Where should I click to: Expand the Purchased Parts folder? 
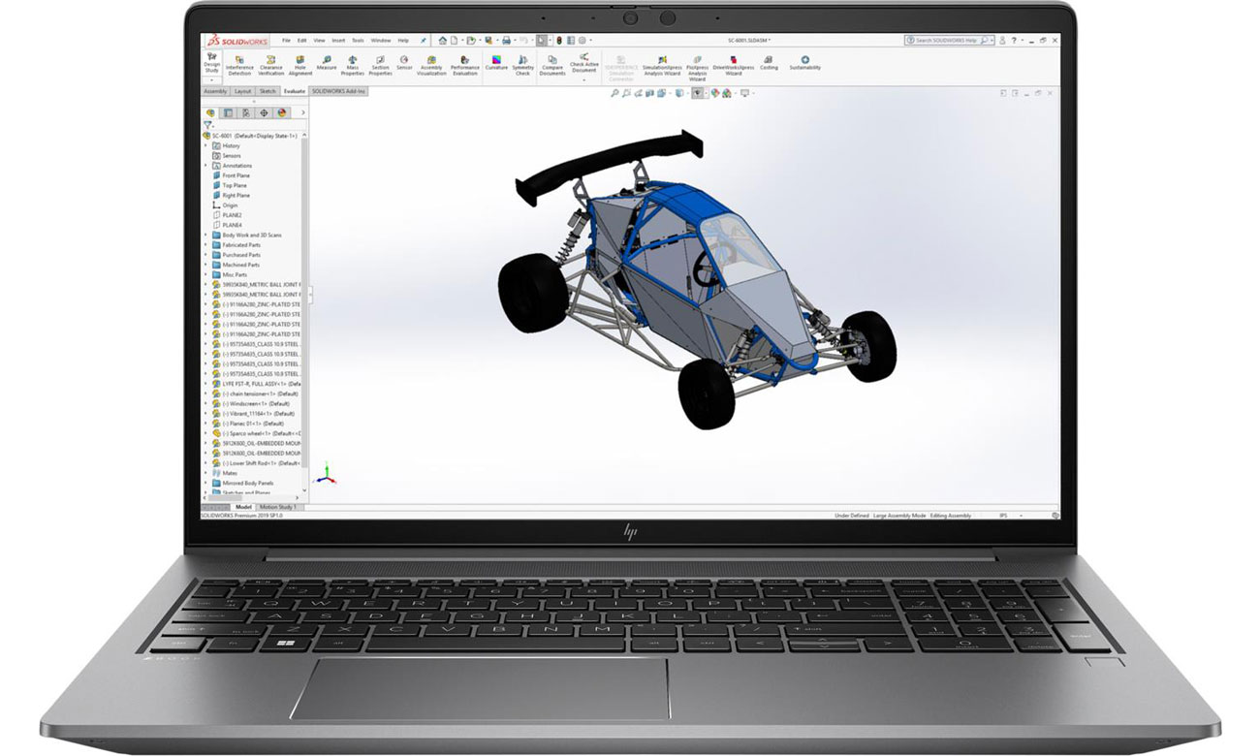205,255
